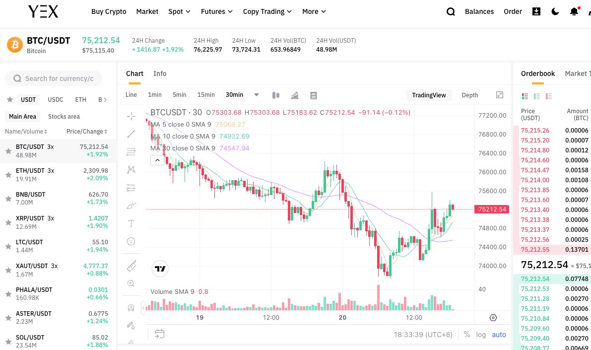Viewport: 591px width, 350px height.
Task: Switch to the Info tab
Action: tap(160, 73)
